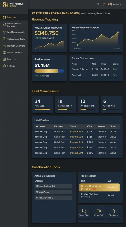Click the Total Revenue Generated card
This screenshot has width=126, height=227.
pos(49,38)
